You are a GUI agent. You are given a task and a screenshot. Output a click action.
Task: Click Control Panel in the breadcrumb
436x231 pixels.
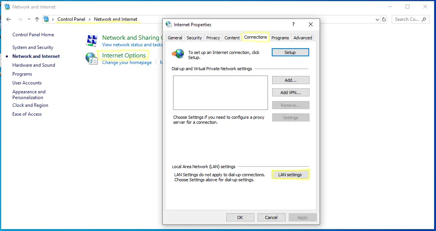point(71,19)
